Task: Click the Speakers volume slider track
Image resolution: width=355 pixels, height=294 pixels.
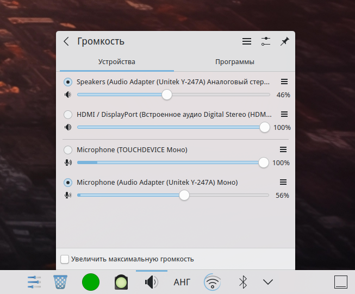Action: (217, 95)
